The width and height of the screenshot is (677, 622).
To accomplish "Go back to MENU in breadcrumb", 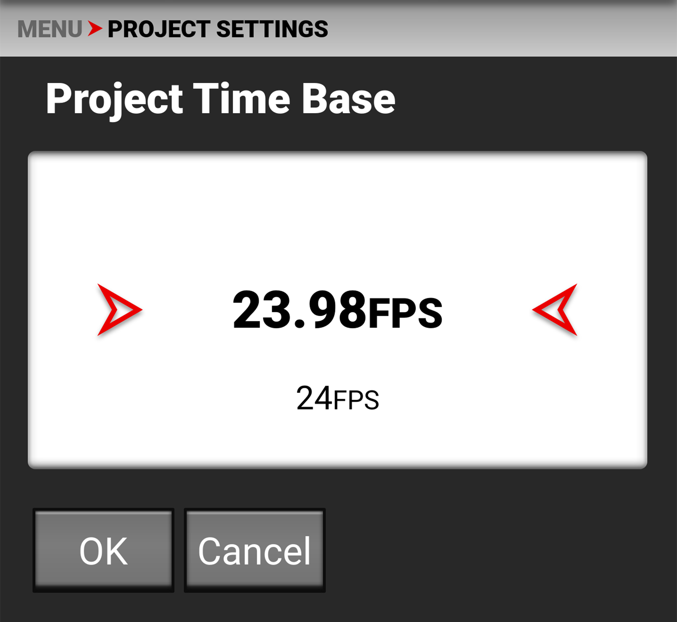I will pyautogui.click(x=50, y=29).
